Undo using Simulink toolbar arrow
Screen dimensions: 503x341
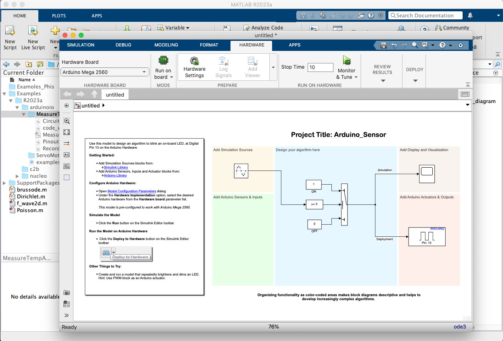click(394, 45)
